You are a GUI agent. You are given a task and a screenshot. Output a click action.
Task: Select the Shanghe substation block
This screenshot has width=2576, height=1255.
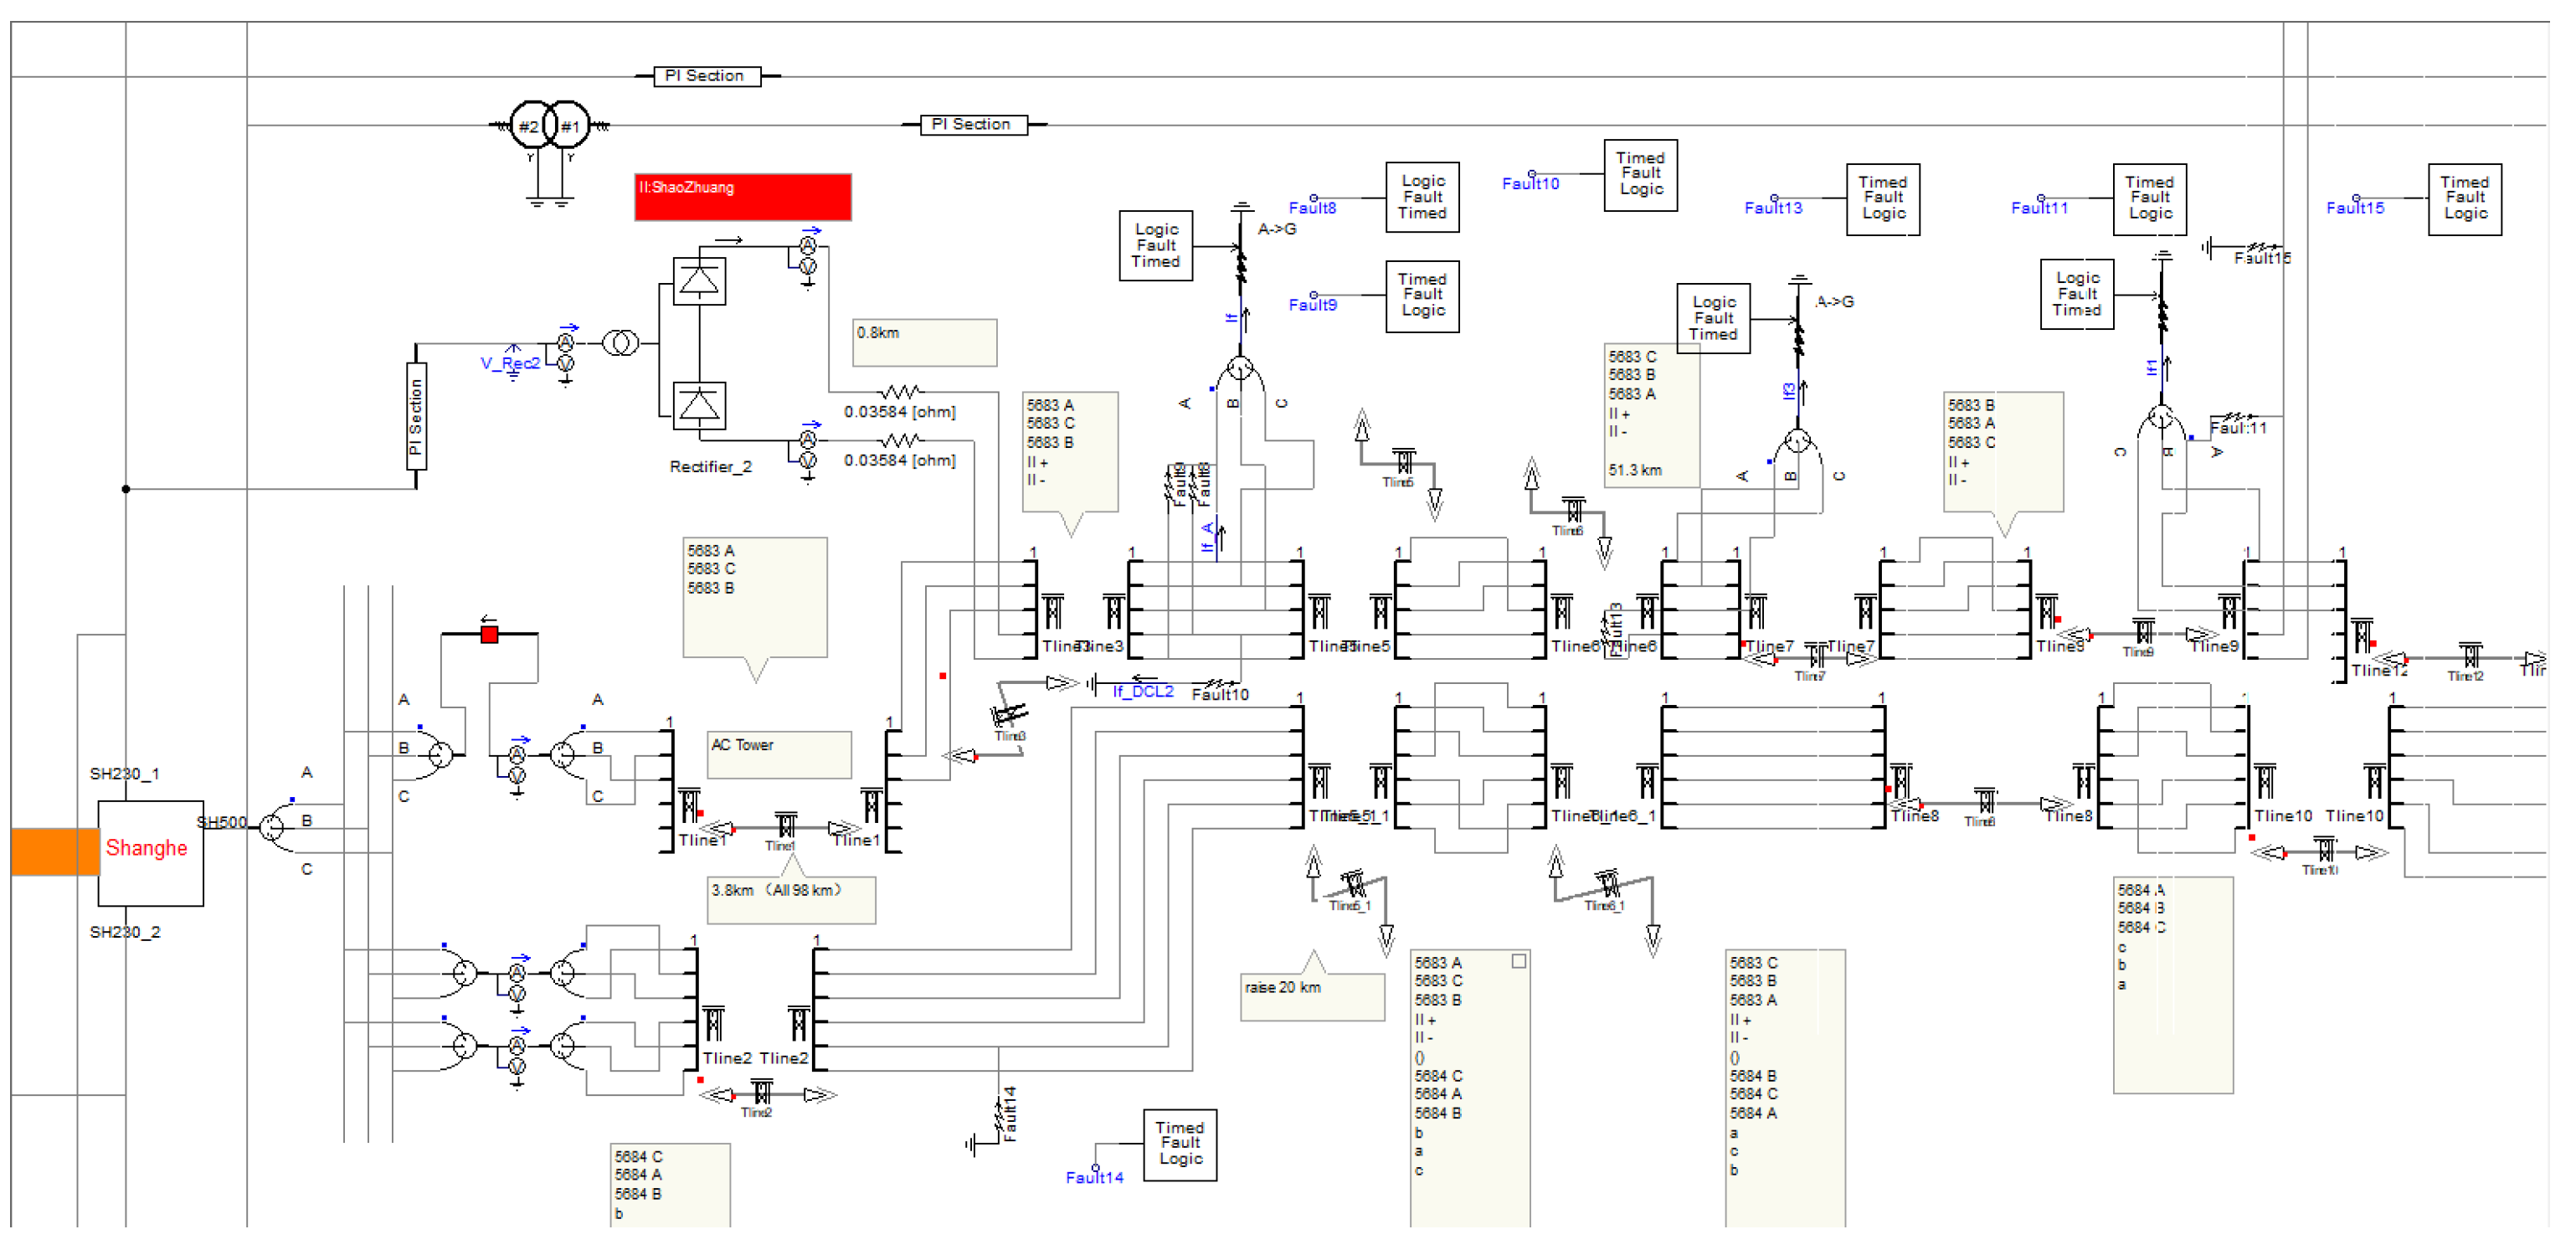pos(150,852)
